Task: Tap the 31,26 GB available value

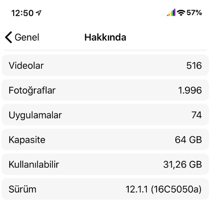Action: 183,164
